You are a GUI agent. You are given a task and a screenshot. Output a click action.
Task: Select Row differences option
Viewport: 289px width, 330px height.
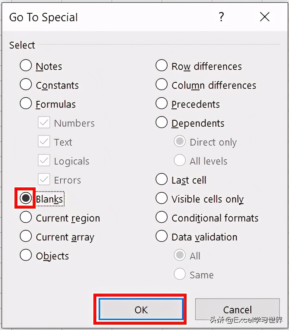[x=162, y=66]
